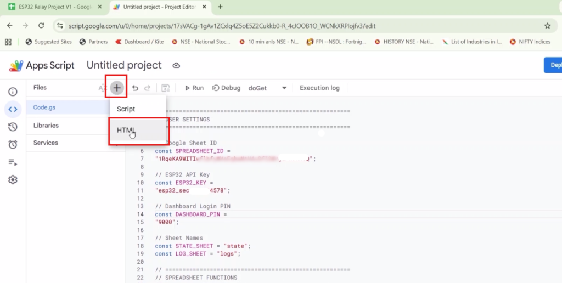
Task: Open the Triggers alarm clock icon
Action: point(13,144)
